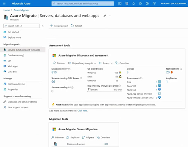Select Servers, databases and web apps menu item

pyautogui.click(x=23, y=50)
